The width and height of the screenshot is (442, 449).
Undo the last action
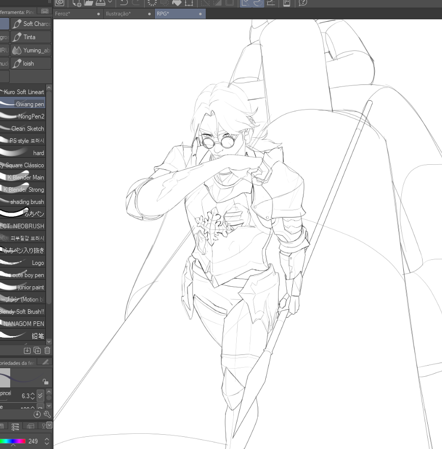point(124,4)
